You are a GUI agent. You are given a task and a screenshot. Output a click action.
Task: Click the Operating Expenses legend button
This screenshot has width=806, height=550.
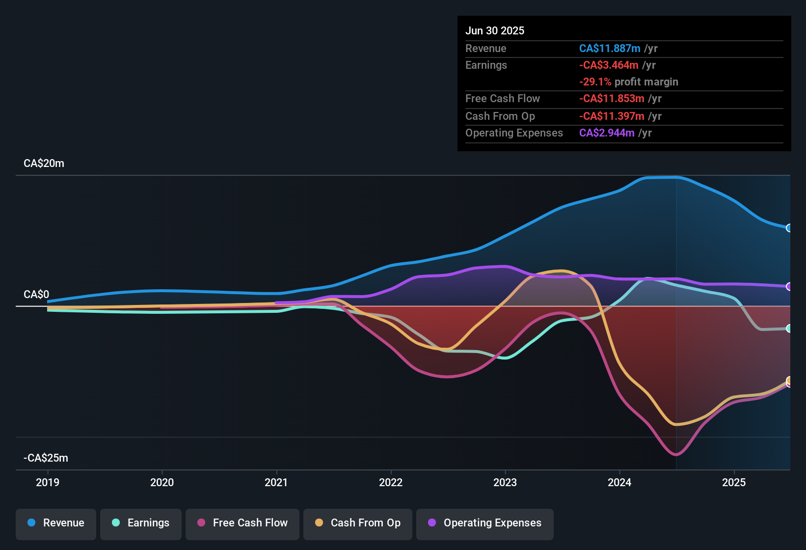pyautogui.click(x=484, y=523)
